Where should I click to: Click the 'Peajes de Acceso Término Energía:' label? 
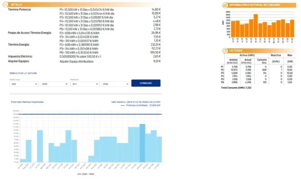click(x=30, y=33)
